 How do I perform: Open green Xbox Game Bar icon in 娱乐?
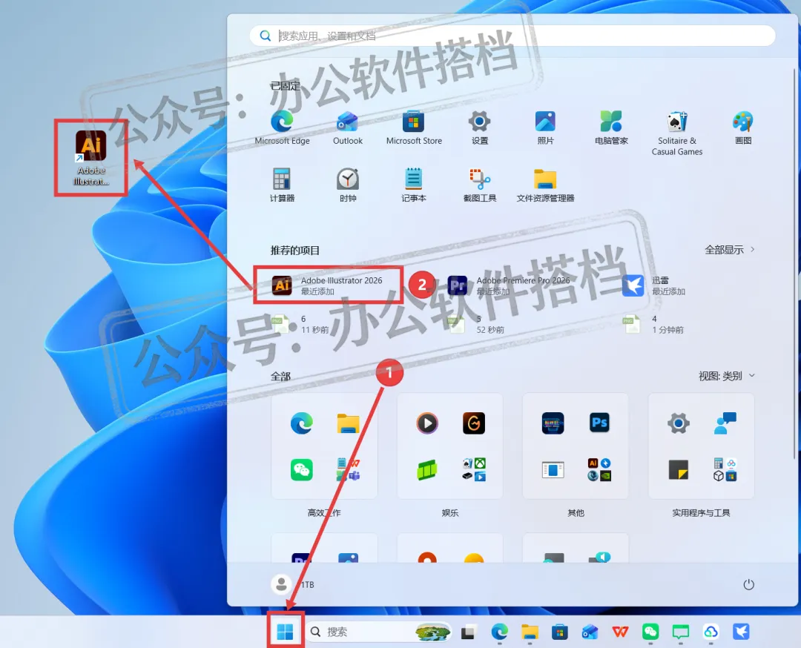(427, 470)
